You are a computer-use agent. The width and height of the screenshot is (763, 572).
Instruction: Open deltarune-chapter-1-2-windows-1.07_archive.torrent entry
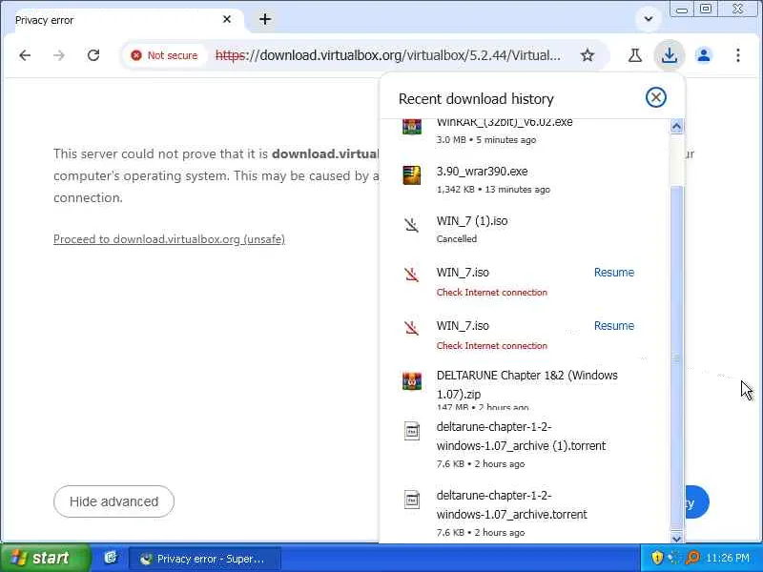point(525,514)
